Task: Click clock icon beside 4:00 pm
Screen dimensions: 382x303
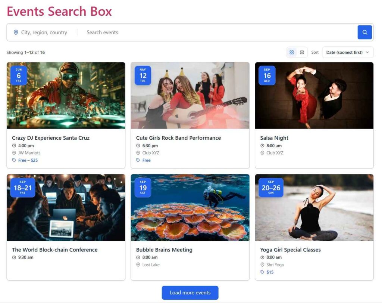Action: (14, 146)
